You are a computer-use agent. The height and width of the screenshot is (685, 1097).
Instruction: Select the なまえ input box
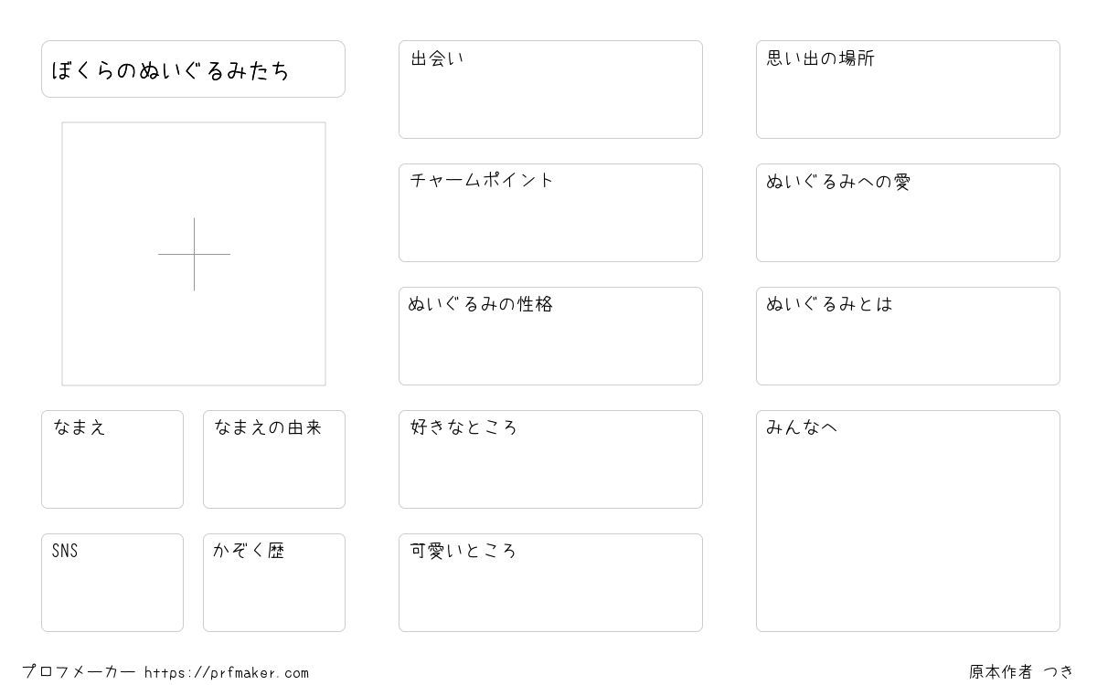click(x=112, y=459)
